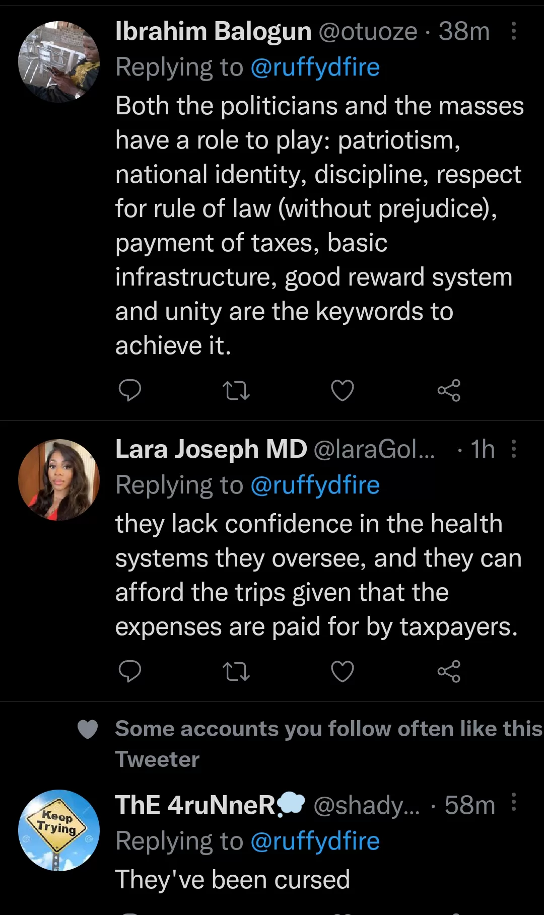Retweet Lara Joseph MD's tweet
Viewport: 544px width, 915px height.
(x=236, y=671)
